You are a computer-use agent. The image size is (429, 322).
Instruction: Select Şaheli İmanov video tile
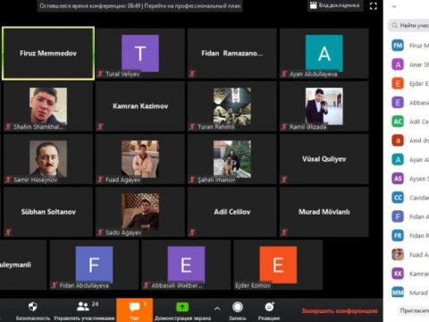(232, 159)
